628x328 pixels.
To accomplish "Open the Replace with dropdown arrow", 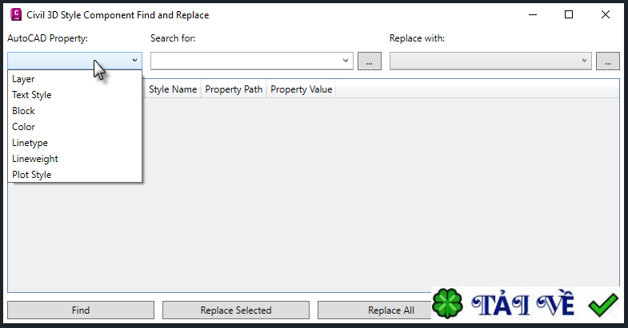I will point(584,61).
